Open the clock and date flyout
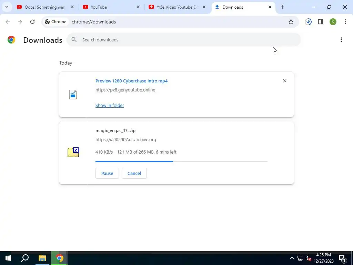 coord(323,258)
